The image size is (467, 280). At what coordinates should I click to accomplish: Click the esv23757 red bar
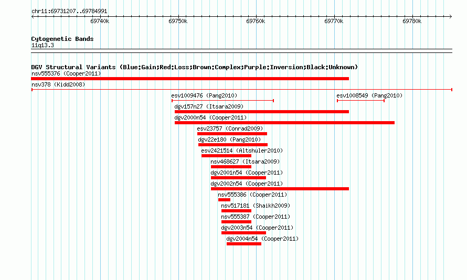232,134
